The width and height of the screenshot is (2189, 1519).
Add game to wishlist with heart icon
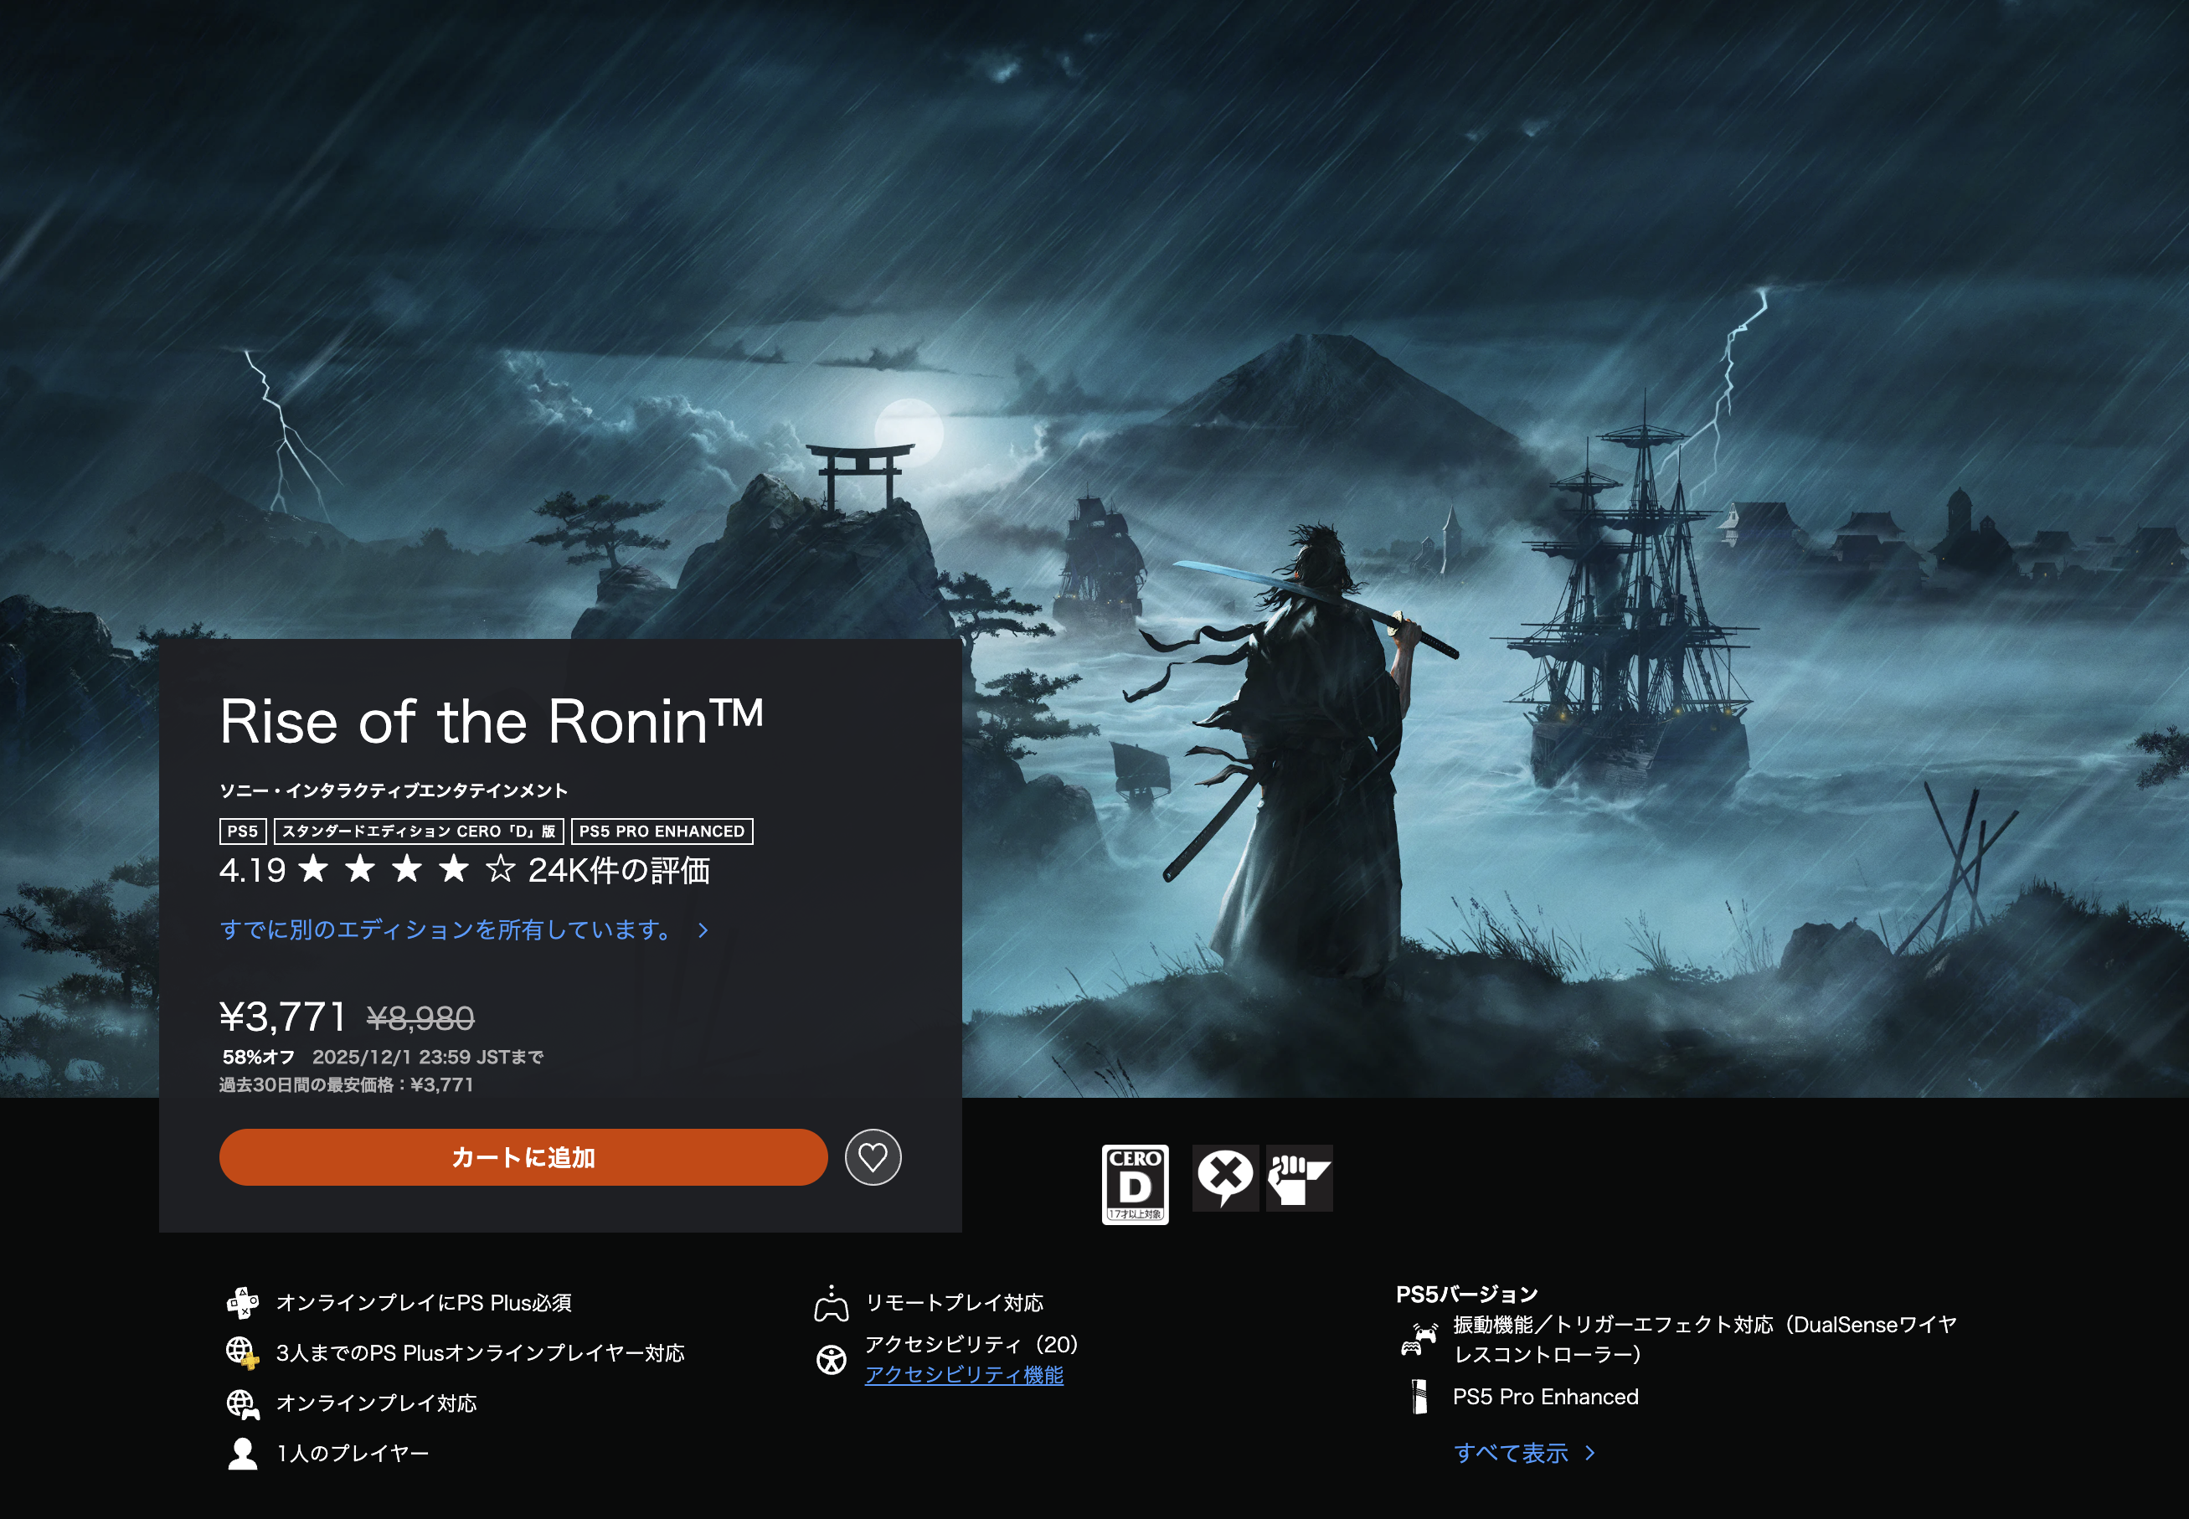873,1157
